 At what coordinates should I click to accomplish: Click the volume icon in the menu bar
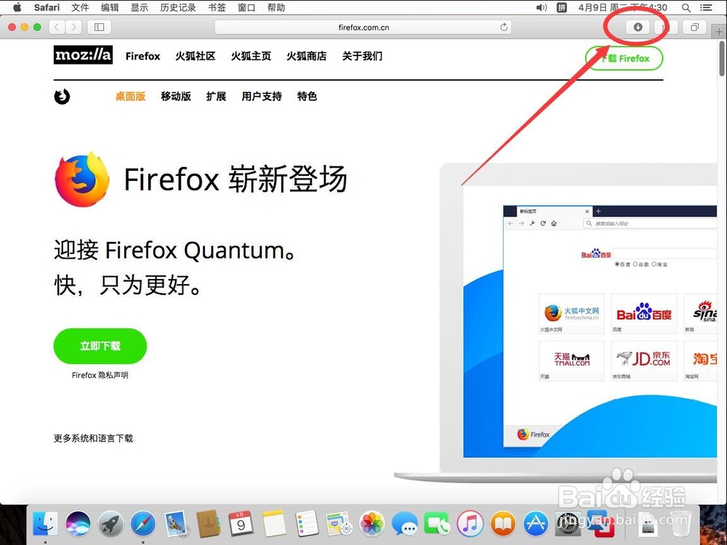pyautogui.click(x=541, y=7)
